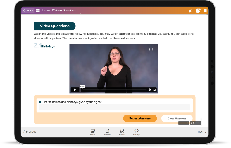This screenshot has height=148, width=231.
Task: Zoom out the page view
Action: pyautogui.click(x=192, y=123)
